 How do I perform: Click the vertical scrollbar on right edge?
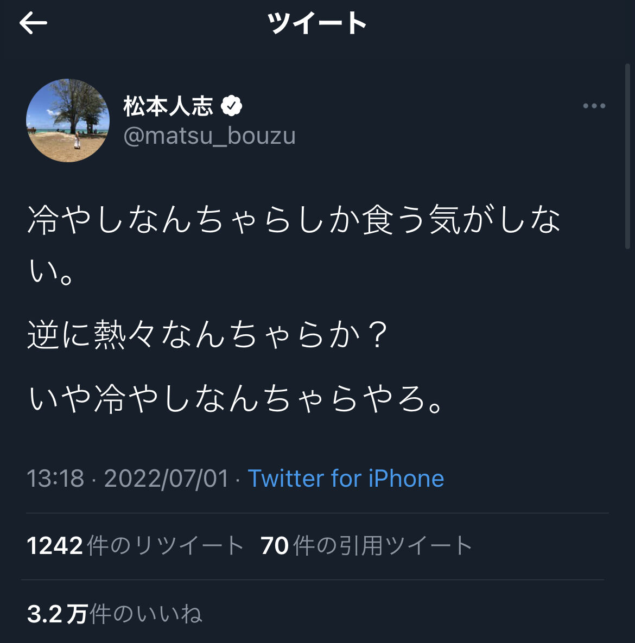627,157
